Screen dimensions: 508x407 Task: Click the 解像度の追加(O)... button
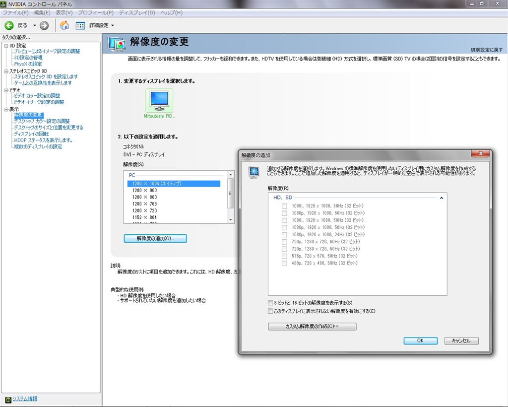[155, 239]
